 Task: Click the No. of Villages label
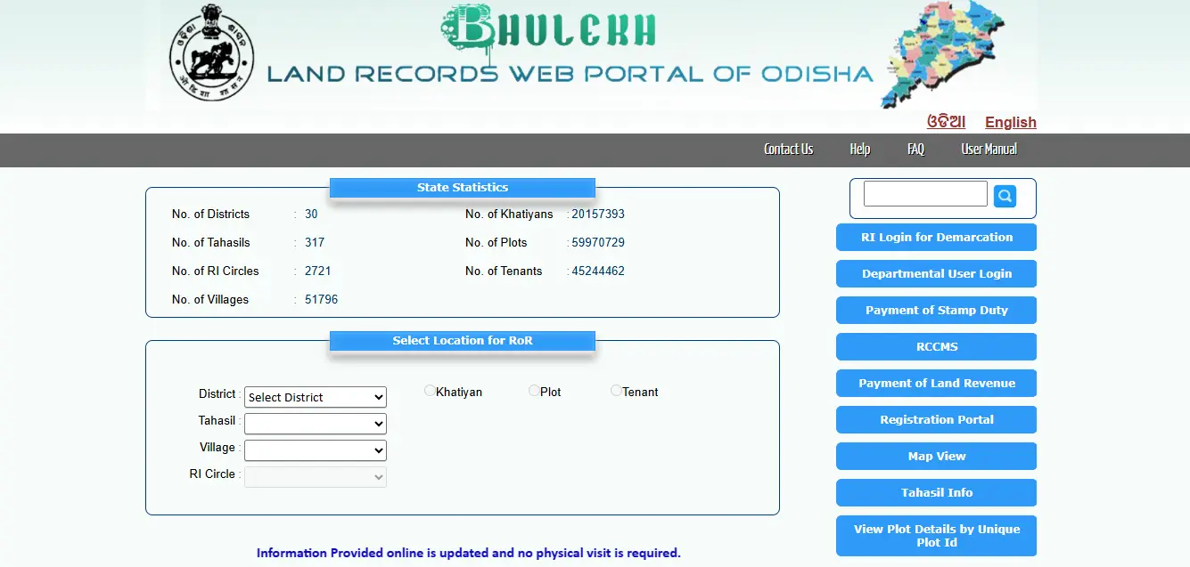pyautogui.click(x=210, y=300)
